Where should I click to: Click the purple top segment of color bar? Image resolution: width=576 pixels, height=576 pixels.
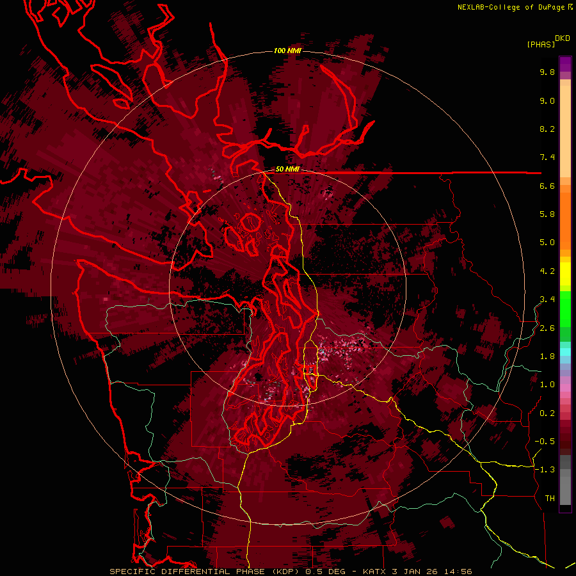click(x=565, y=64)
